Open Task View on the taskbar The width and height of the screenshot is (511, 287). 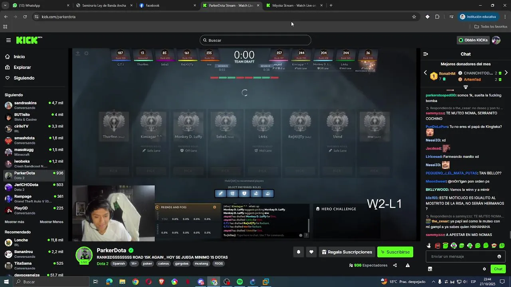96,282
